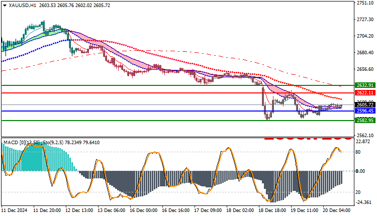
Task: Click the current price label 2605.72
Action: (x=365, y=105)
